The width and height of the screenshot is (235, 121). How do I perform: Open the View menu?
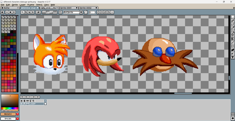46,5
